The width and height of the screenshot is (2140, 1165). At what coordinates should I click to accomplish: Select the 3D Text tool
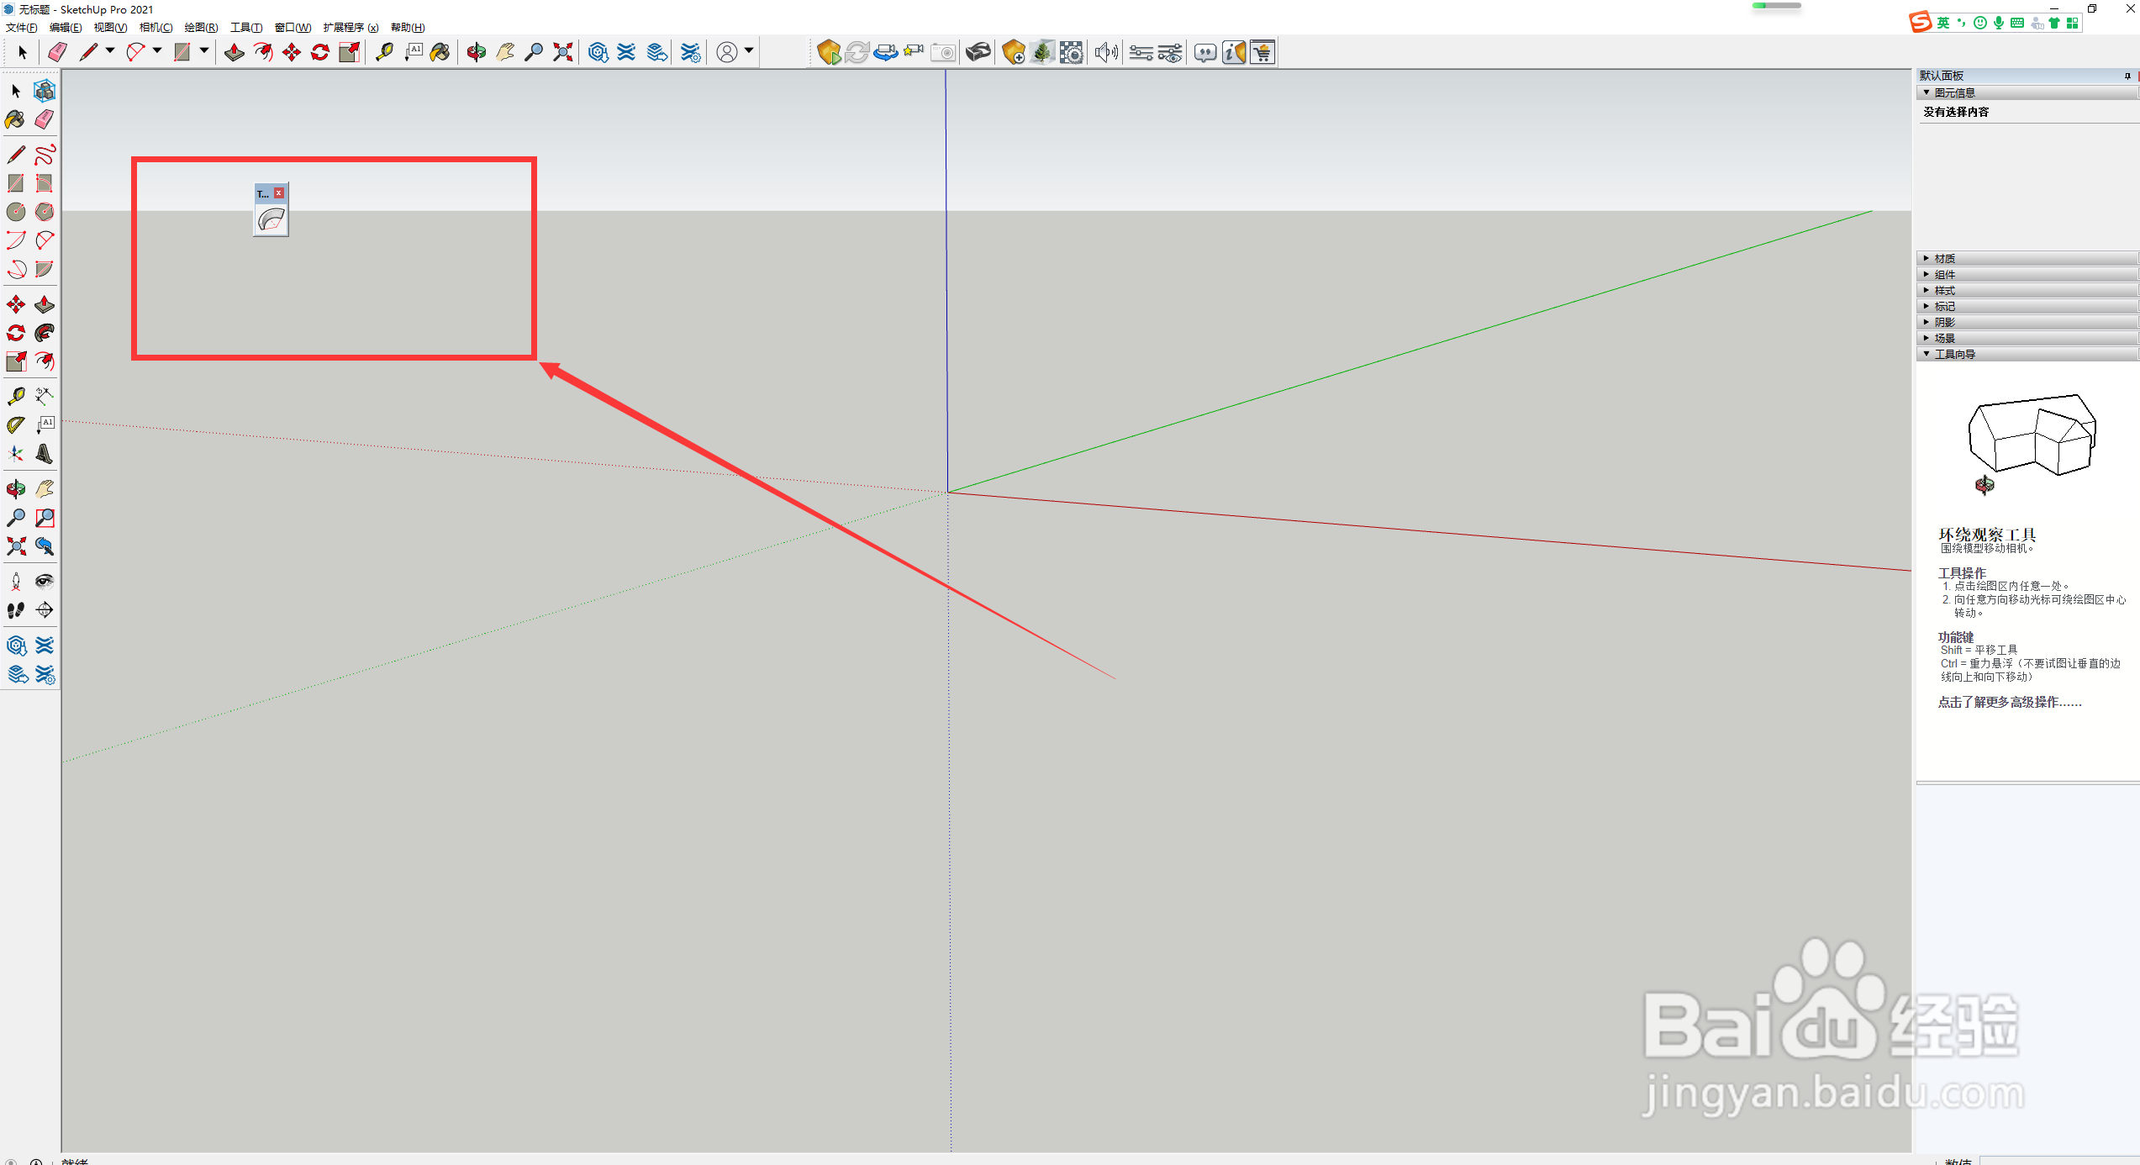tap(45, 455)
